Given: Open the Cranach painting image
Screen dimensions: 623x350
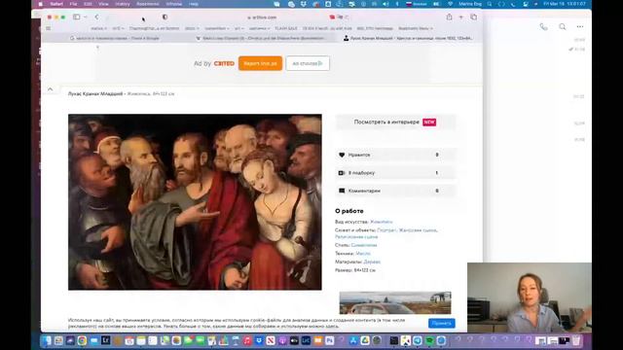Looking at the screenshot, I should [x=195, y=202].
